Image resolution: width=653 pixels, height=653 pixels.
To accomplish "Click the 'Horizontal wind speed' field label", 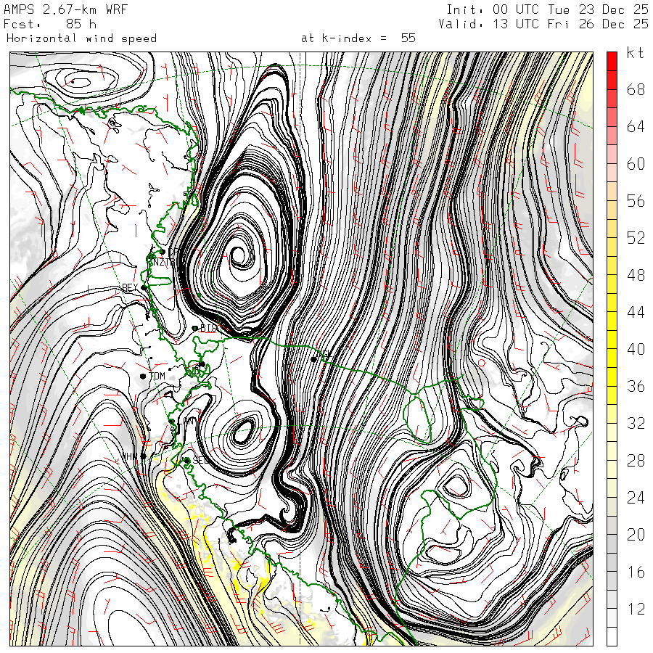I will pyautogui.click(x=81, y=38).
